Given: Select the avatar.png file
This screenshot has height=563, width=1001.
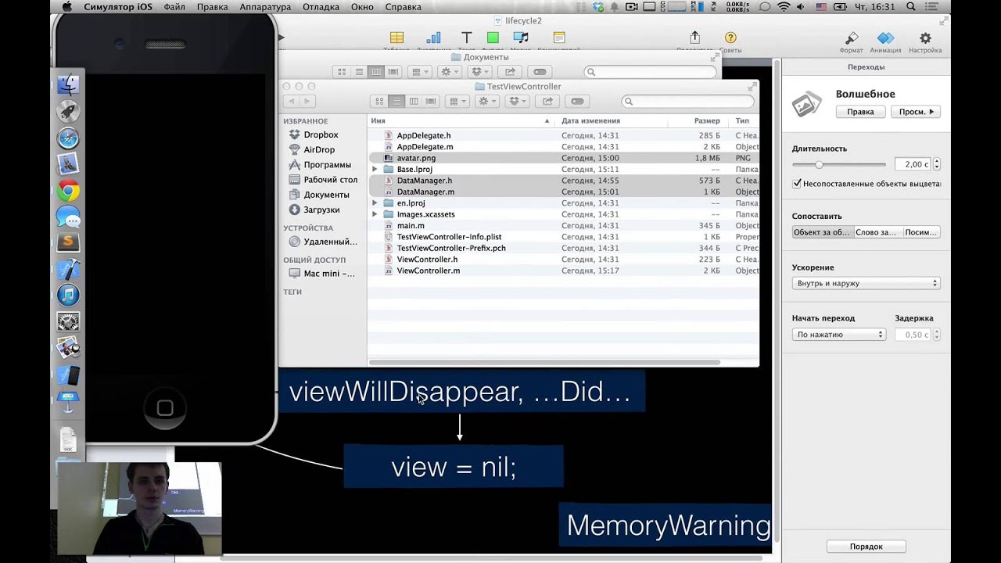Looking at the screenshot, I should (563, 158).
